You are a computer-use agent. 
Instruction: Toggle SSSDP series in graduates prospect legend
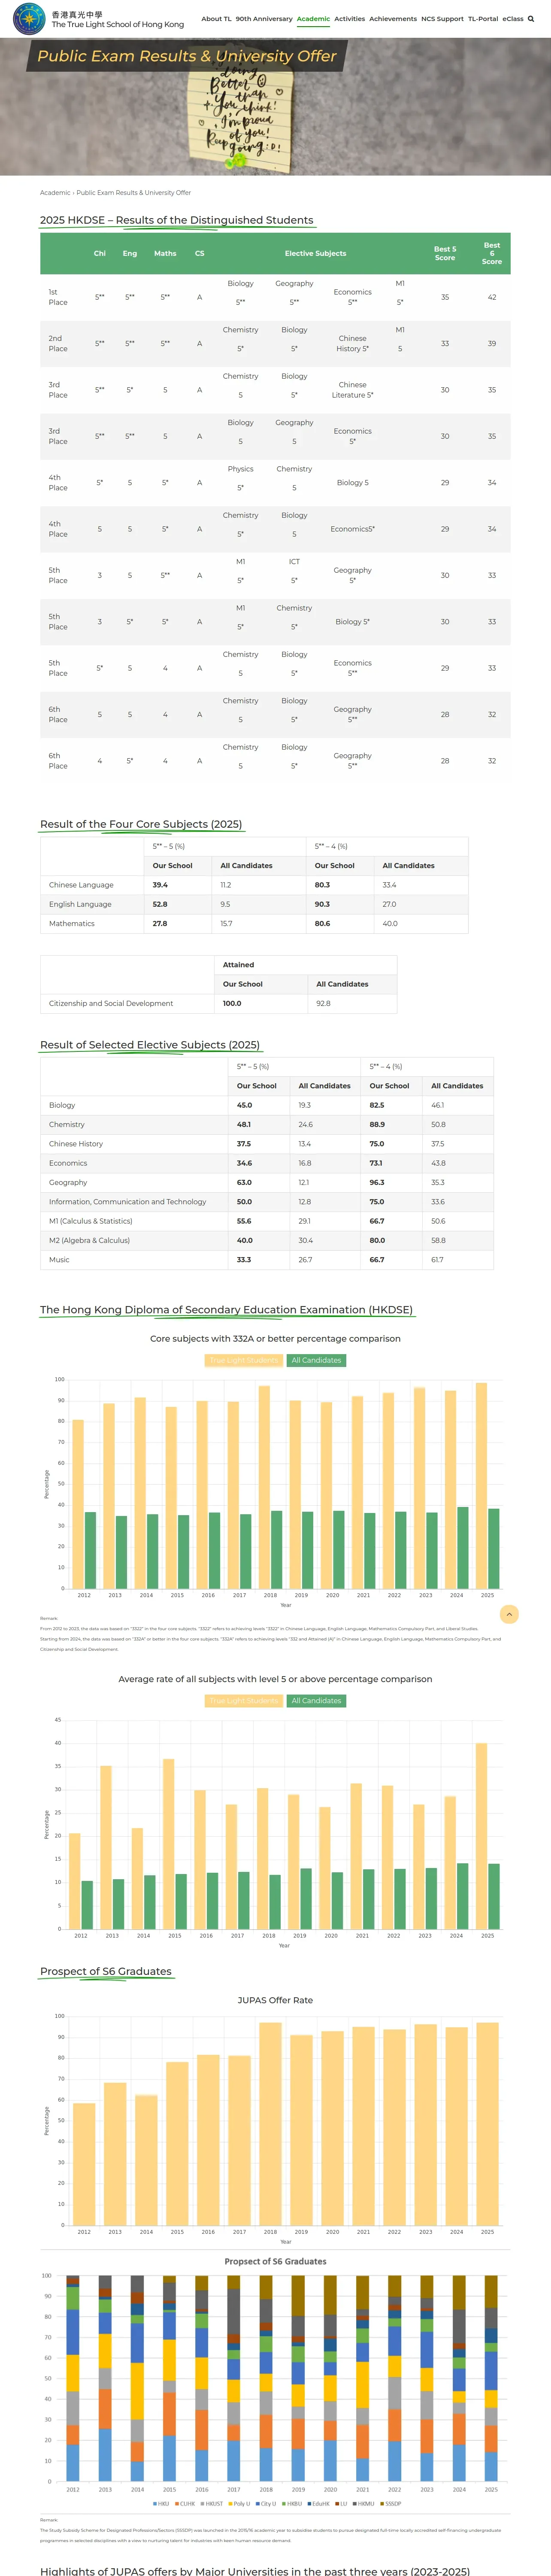(x=391, y=2504)
